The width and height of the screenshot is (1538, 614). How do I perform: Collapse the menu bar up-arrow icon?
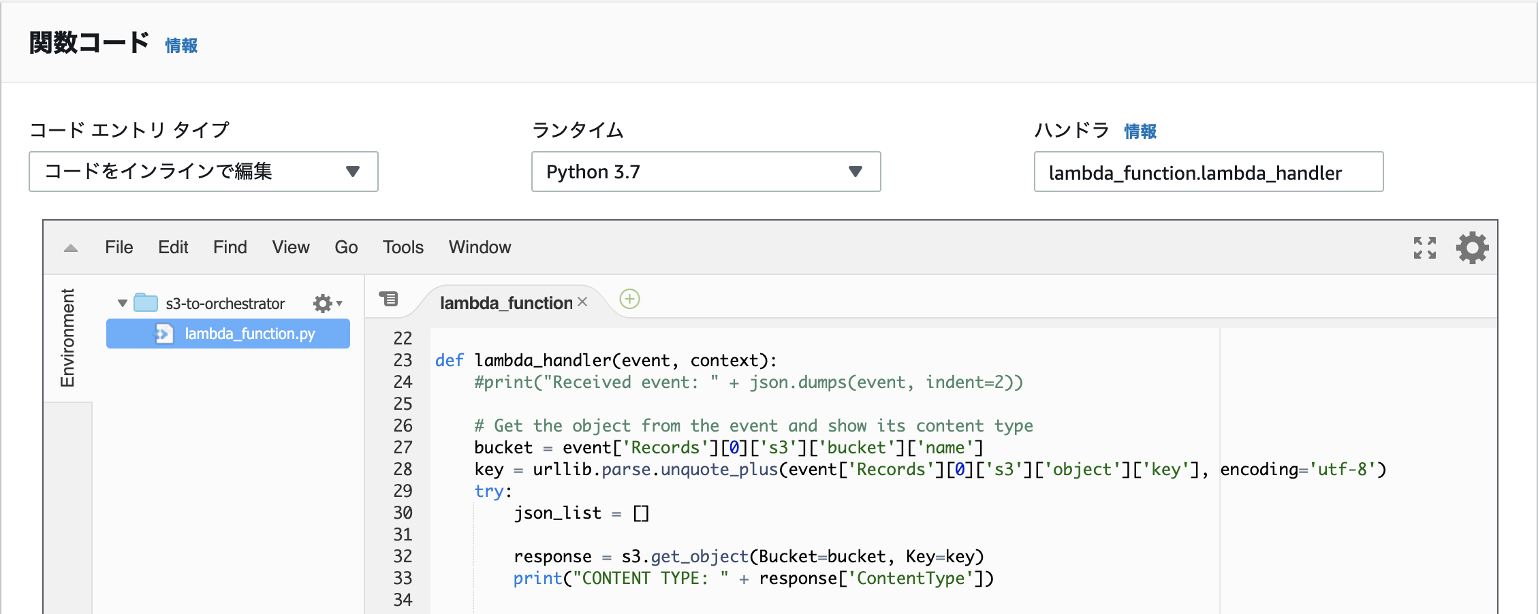coord(71,248)
